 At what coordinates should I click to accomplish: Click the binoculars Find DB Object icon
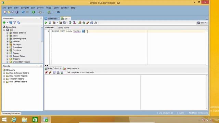click(x=58, y=12)
